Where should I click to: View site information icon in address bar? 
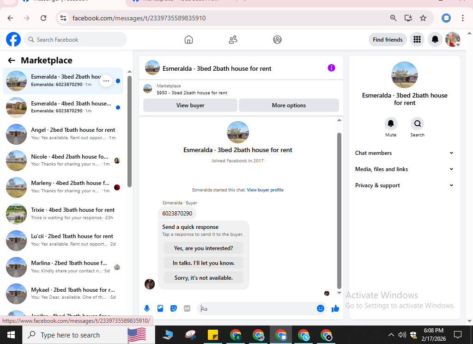[63, 18]
